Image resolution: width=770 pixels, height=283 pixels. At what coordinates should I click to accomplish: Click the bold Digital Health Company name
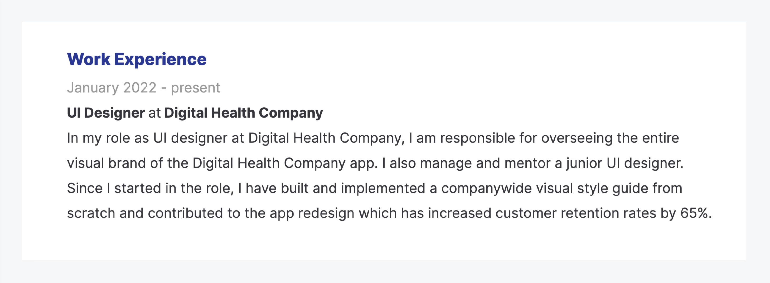click(243, 113)
